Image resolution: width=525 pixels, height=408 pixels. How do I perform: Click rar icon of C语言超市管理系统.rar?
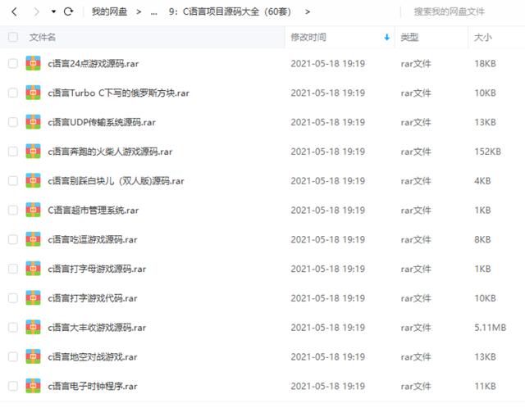pos(33,210)
